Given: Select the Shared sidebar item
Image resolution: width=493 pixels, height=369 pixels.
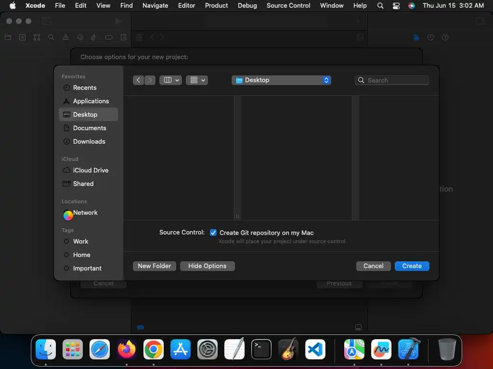Looking at the screenshot, I should [x=88, y=184].
